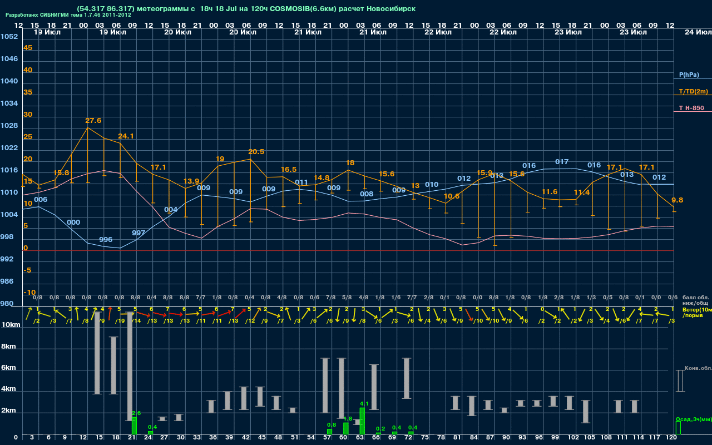Image resolution: width=712 pixels, height=445 pixels.
Task: Click the 11.6 temperature label
Action: [x=550, y=192]
